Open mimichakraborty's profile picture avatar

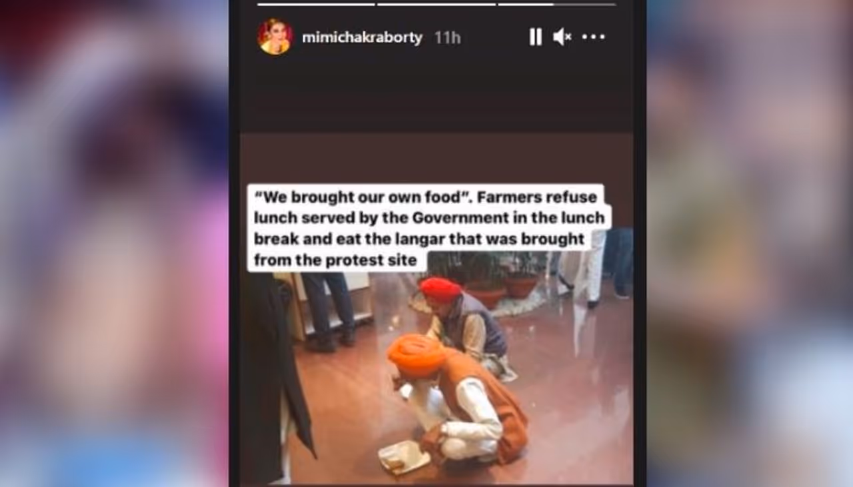tap(275, 37)
